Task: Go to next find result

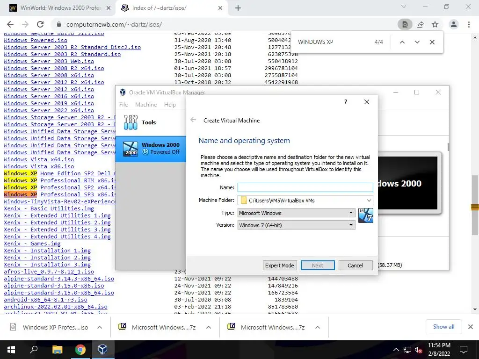Action: [417, 42]
